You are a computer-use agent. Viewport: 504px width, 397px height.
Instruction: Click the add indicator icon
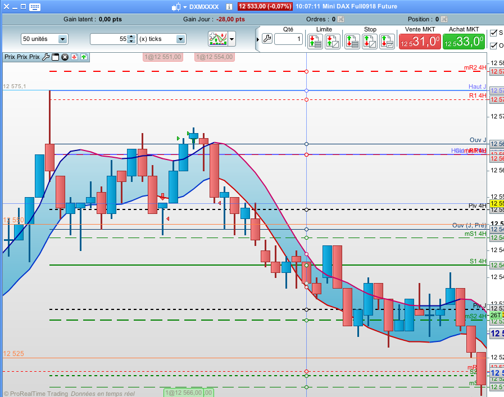click(218, 39)
